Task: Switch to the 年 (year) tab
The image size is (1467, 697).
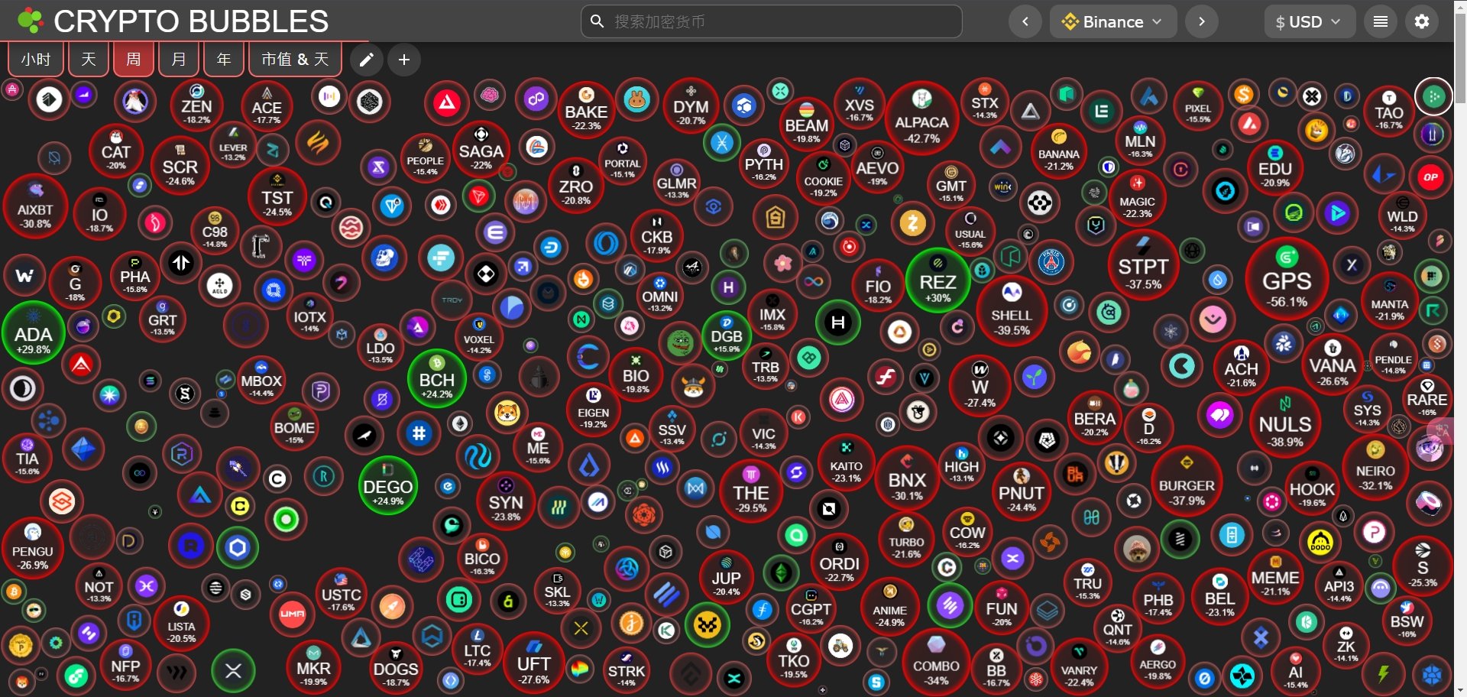Action: (224, 60)
